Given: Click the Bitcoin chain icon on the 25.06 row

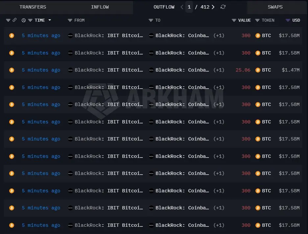Looking at the screenshot, I should [12, 70].
